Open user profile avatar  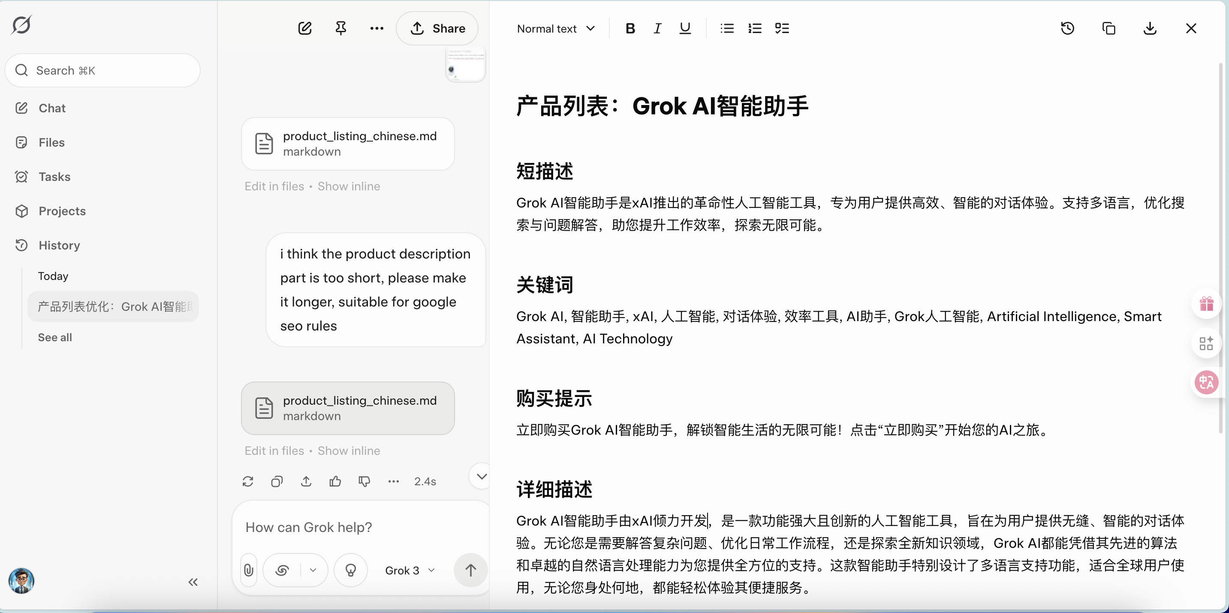coord(21,580)
